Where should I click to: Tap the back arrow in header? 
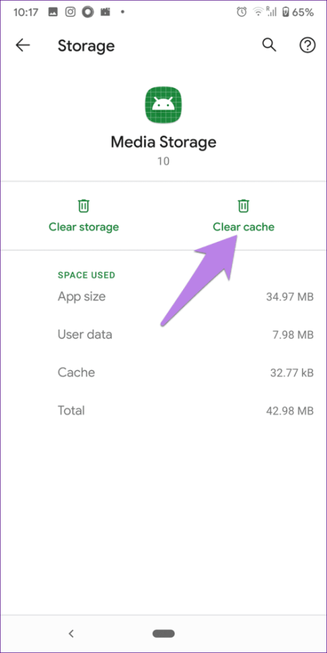[x=22, y=45]
